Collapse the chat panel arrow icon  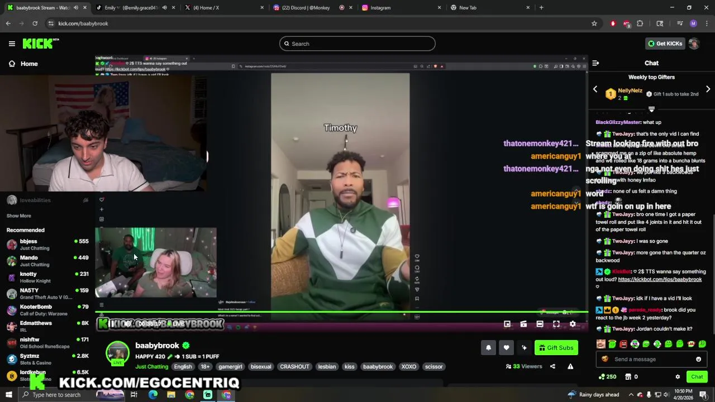click(x=595, y=63)
